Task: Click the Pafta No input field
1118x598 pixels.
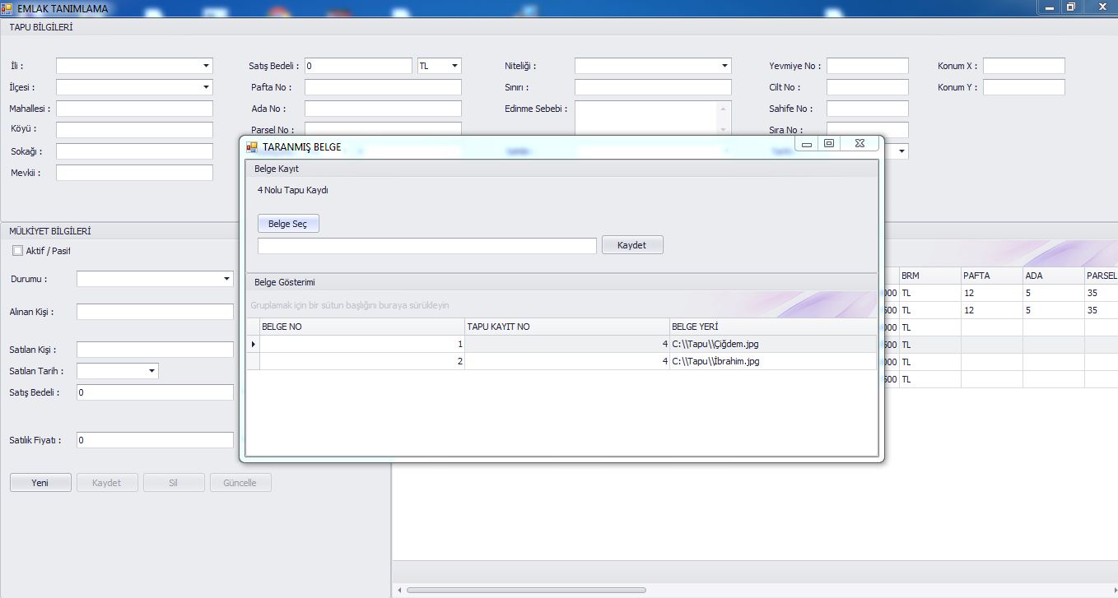Action: (x=383, y=87)
